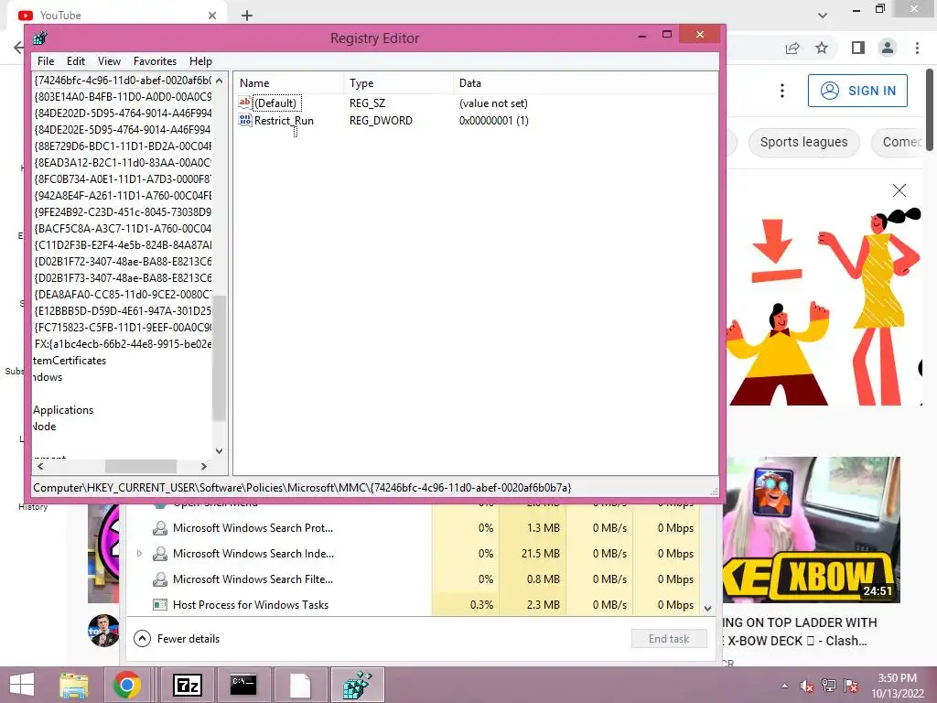Click the Chrome share page icon
Viewport: 937px width, 703px height.
(792, 48)
